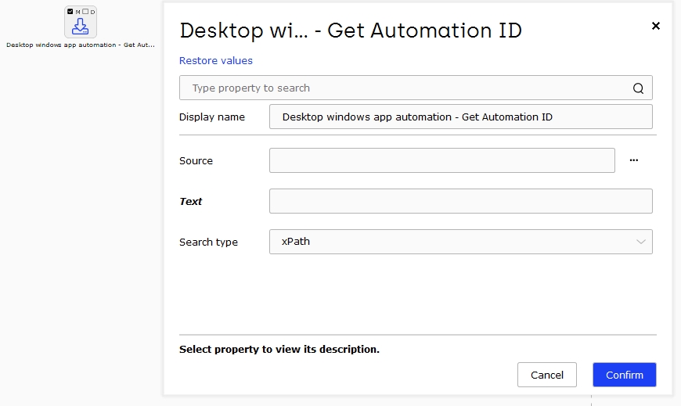Click the blue download-arrow activity icon

[x=81, y=26]
